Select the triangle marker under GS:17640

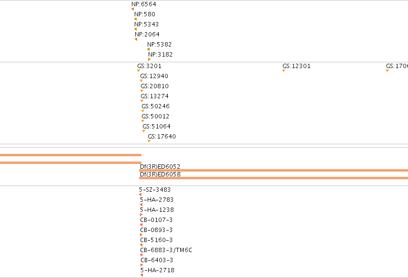click(149, 141)
